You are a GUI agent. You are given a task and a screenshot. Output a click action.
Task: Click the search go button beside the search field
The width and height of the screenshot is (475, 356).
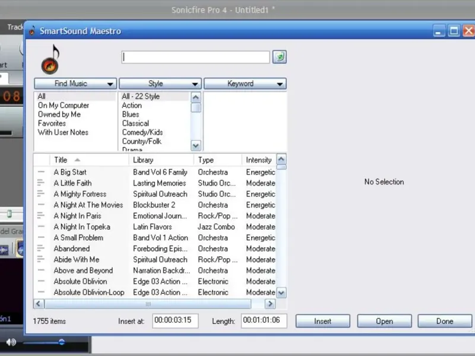click(279, 57)
